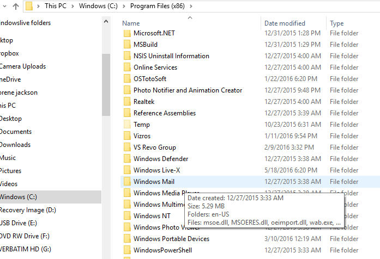Click 'Vizros' folder name
The image size is (380, 259).
(142, 136)
